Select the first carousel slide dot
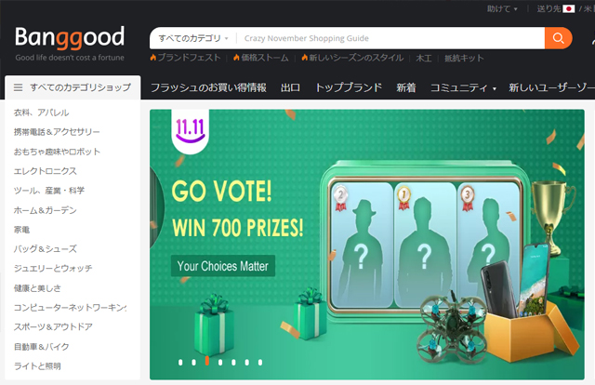This screenshot has height=385, width=595. 180,363
